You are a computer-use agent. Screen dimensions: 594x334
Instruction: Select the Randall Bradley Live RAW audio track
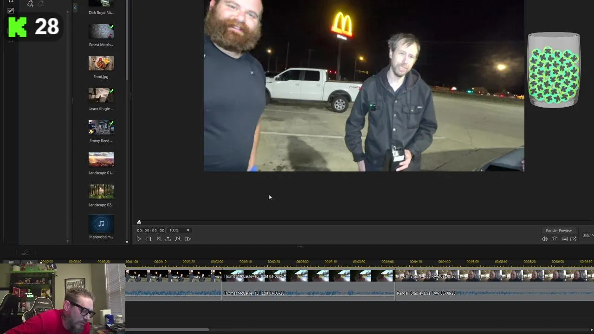point(495,293)
